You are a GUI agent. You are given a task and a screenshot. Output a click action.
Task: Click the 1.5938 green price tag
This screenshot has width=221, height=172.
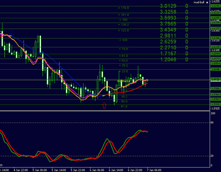pos(215,105)
